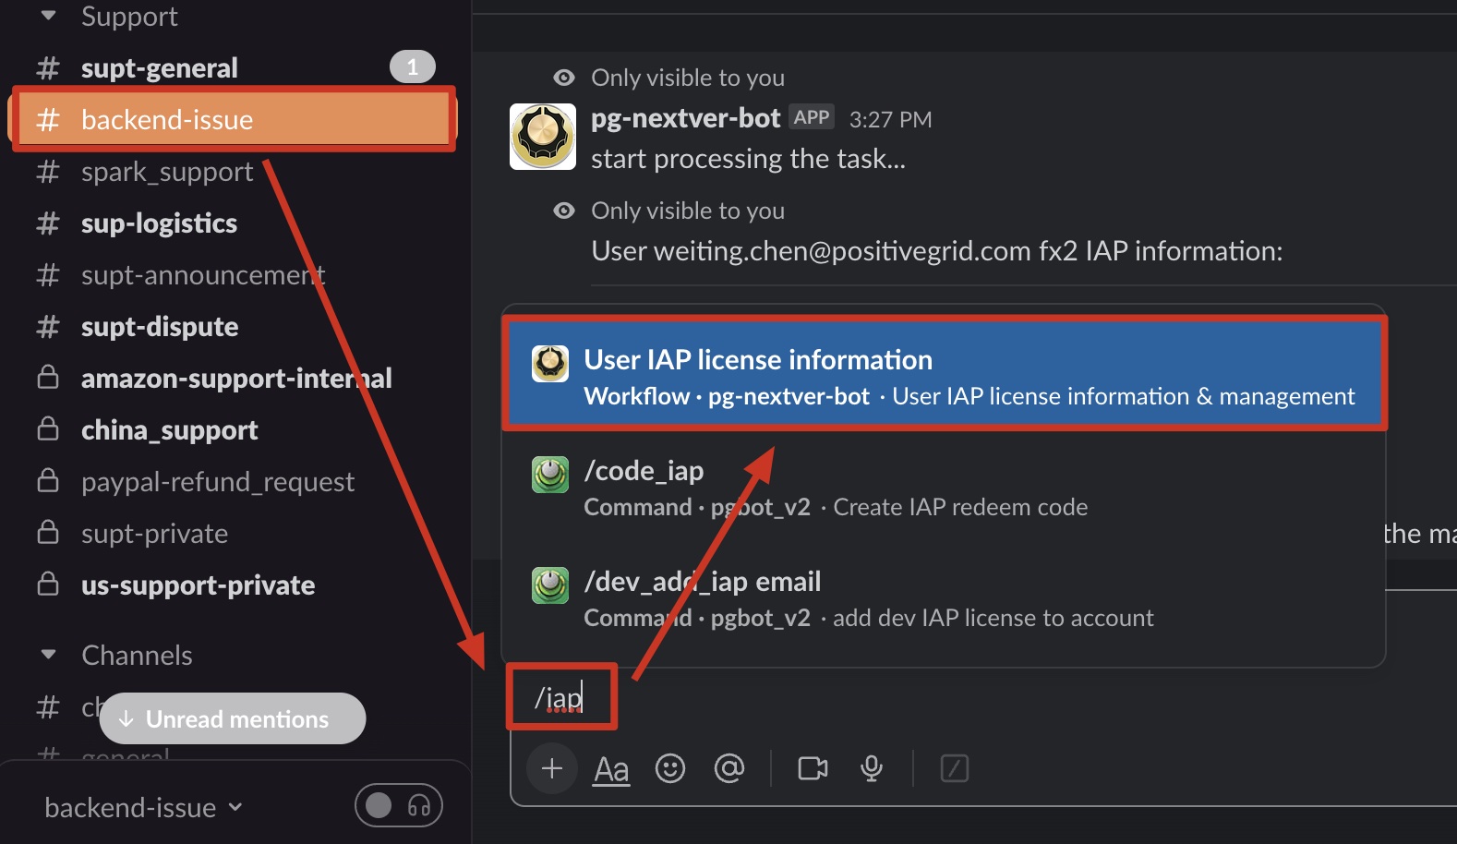
Task: Click pg-nextver-bot avatar in message
Action: pyautogui.click(x=543, y=137)
